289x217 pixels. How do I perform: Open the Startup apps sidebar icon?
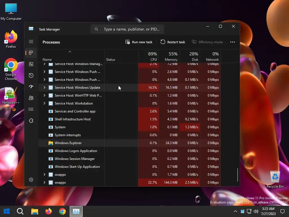coord(31,86)
